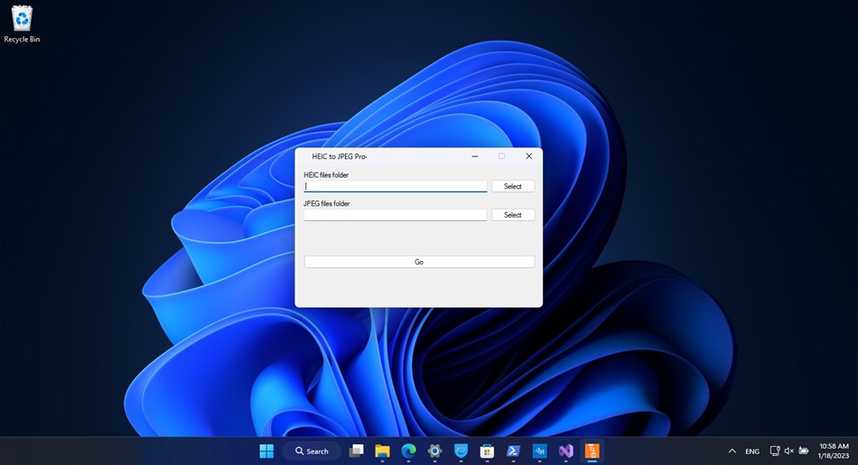Screen dimensions: 858x465
Task: Click the muted volume tray icon
Action: (789, 451)
